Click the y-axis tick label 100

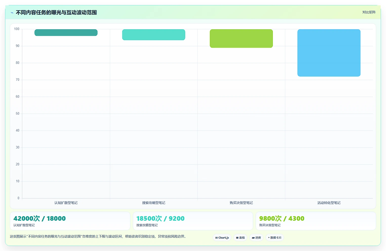tap(17, 29)
